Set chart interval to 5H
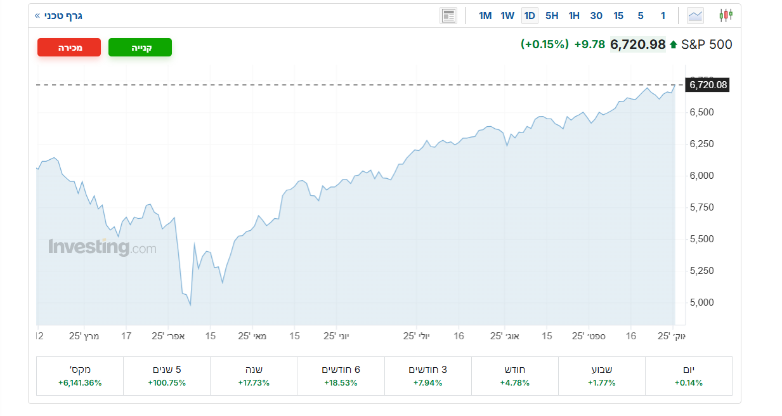782x416 pixels. (x=552, y=16)
